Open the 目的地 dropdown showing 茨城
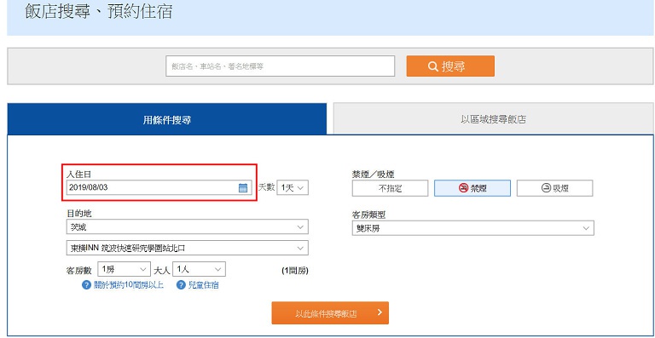This screenshot has height=338, width=655. [x=187, y=226]
